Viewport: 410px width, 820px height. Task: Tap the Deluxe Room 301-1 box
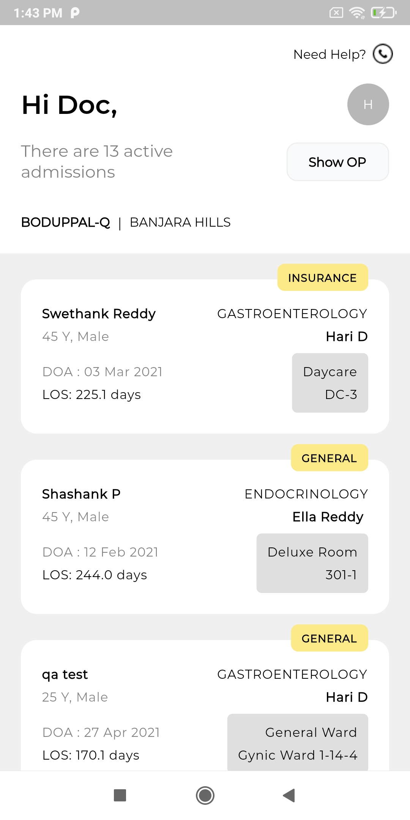click(x=312, y=563)
